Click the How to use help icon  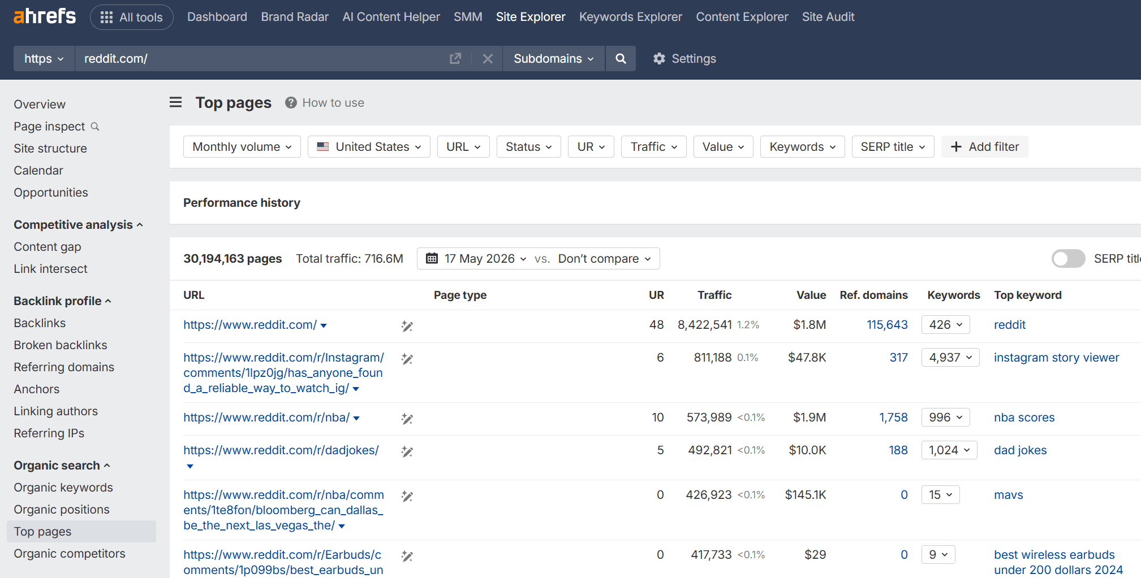pos(291,103)
